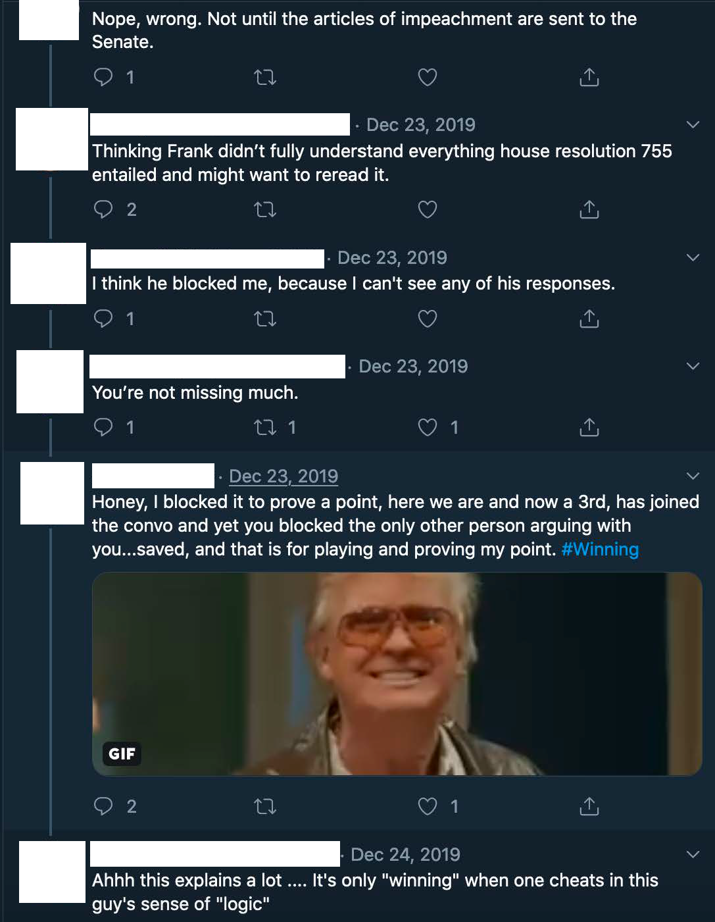Open options chevron on resolution 755 tweet
This screenshot has width=715, height=922.
click(693, 124)
